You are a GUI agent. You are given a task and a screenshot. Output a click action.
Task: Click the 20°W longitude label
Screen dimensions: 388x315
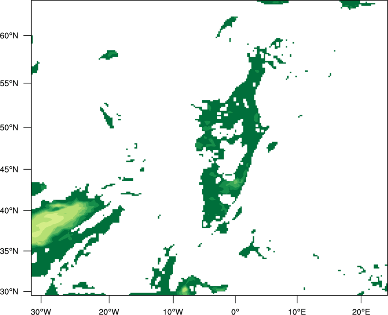(109, 312)
